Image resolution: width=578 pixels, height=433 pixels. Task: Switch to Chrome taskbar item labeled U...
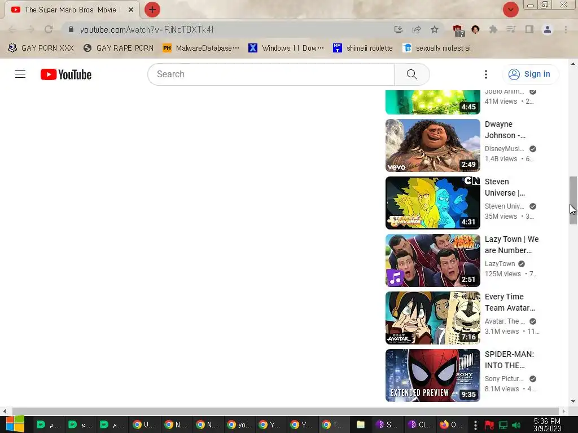point(144,425)
